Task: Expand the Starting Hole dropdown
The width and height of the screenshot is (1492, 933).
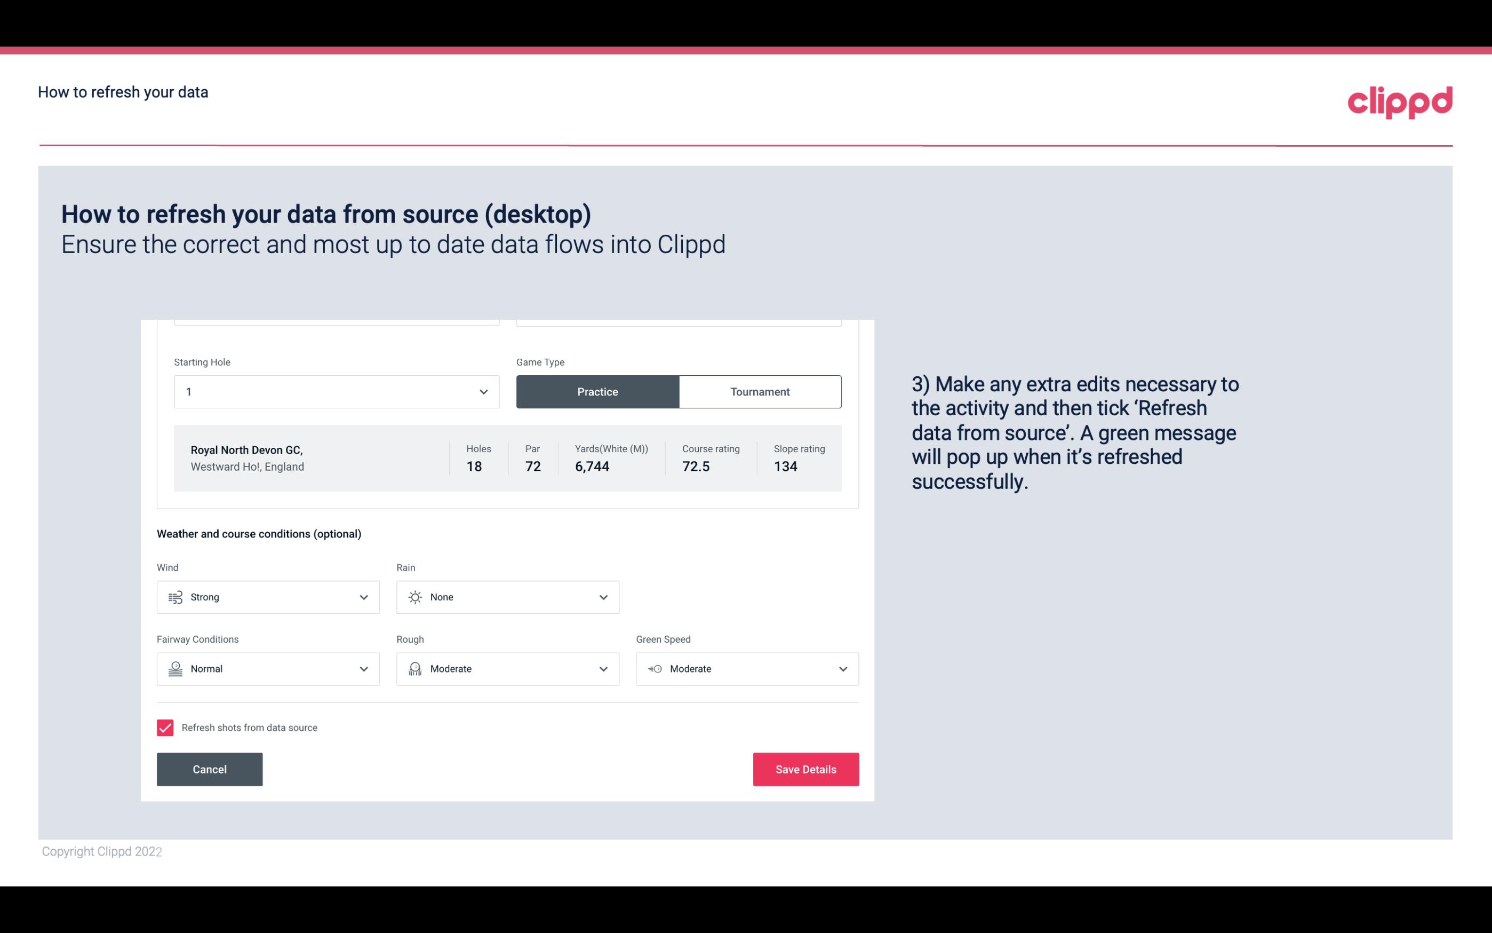Action: click(x=482, y=391)
